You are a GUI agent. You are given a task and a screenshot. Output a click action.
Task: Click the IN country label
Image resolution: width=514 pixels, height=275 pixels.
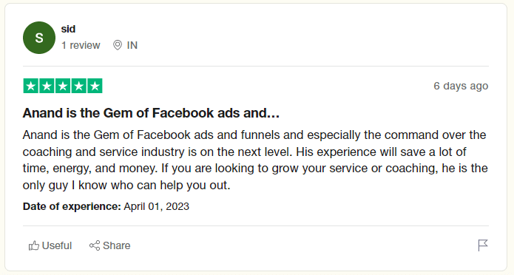pos(132,45)
